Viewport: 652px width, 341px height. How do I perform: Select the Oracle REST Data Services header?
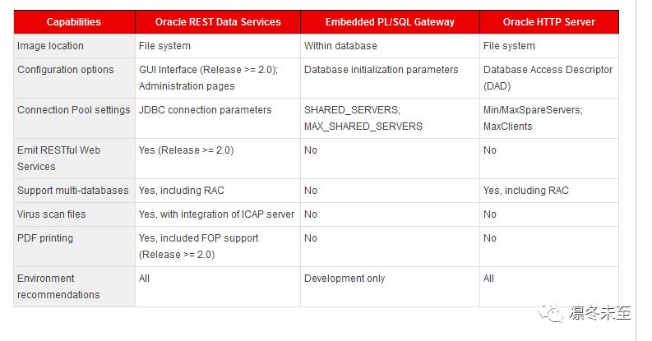[x=218, y=22]
